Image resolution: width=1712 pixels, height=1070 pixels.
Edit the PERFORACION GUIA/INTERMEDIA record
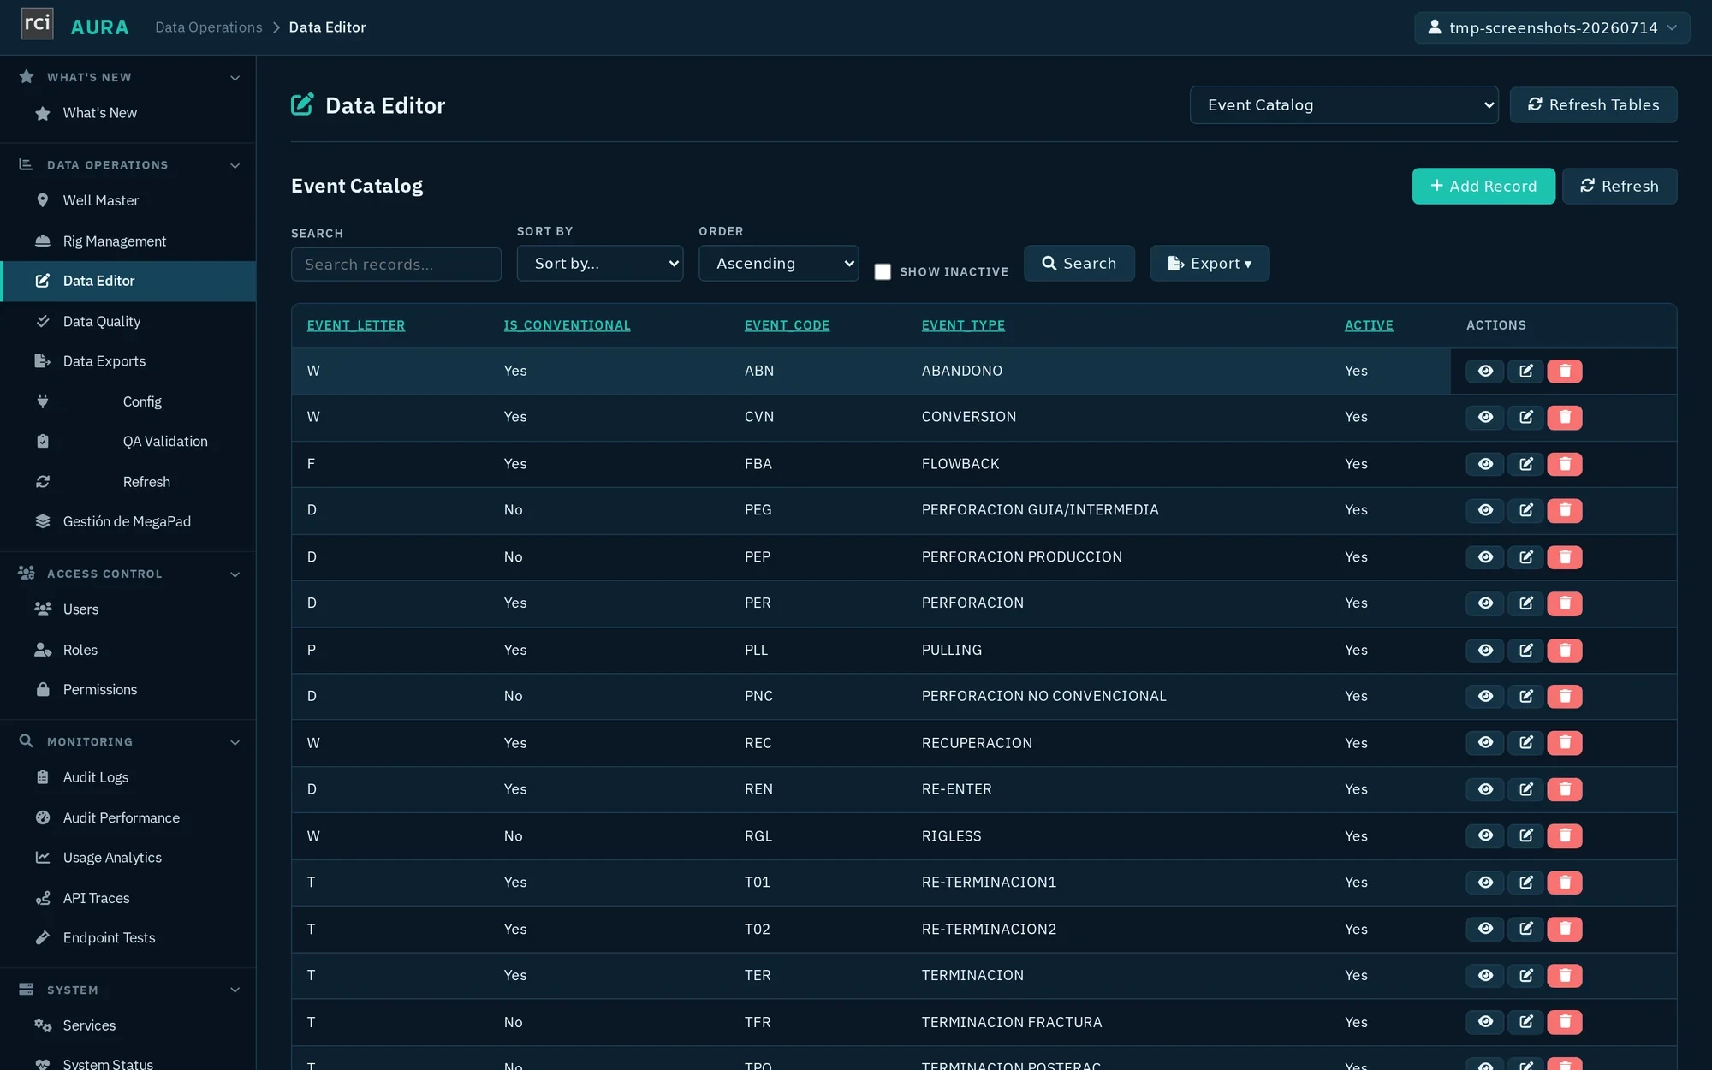[x=1525, y=510]
